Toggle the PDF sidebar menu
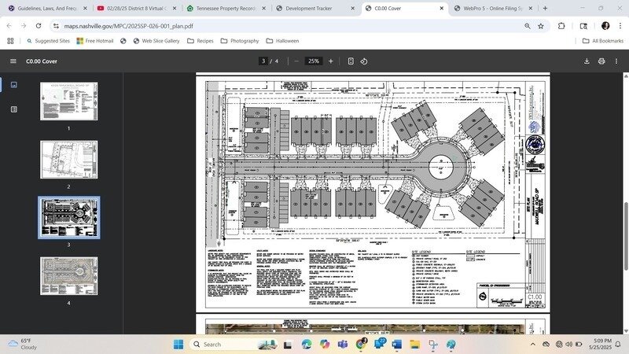The image size is (629, 354). pyautogui.click(x=13, y=61)
